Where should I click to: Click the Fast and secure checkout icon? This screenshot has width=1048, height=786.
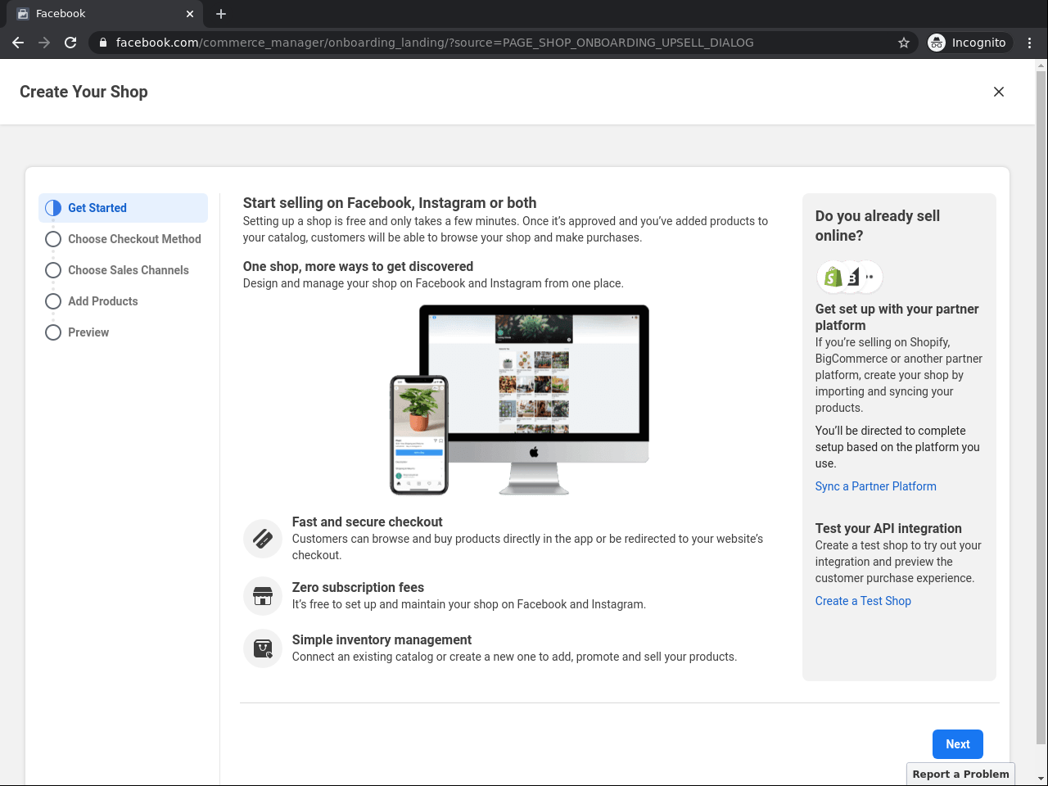pos(263,539)
